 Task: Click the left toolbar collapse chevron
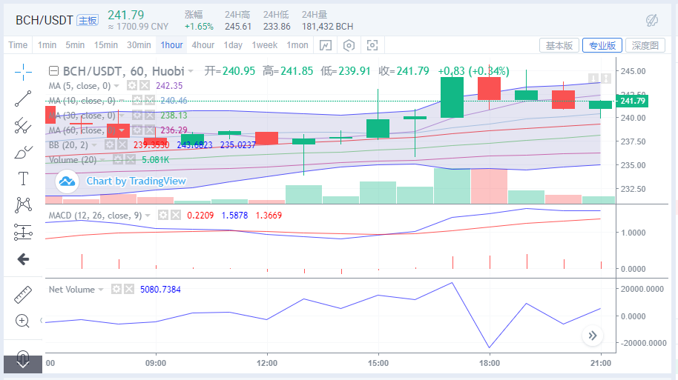(x=41, y=321)
